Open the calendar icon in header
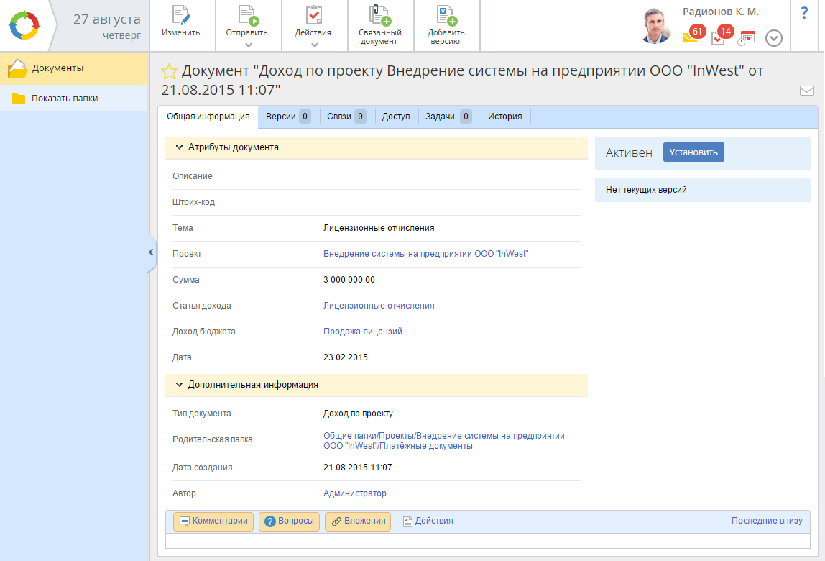Viewport: 825px width, 561px height. pyautogui.click(x=747, y=38)
